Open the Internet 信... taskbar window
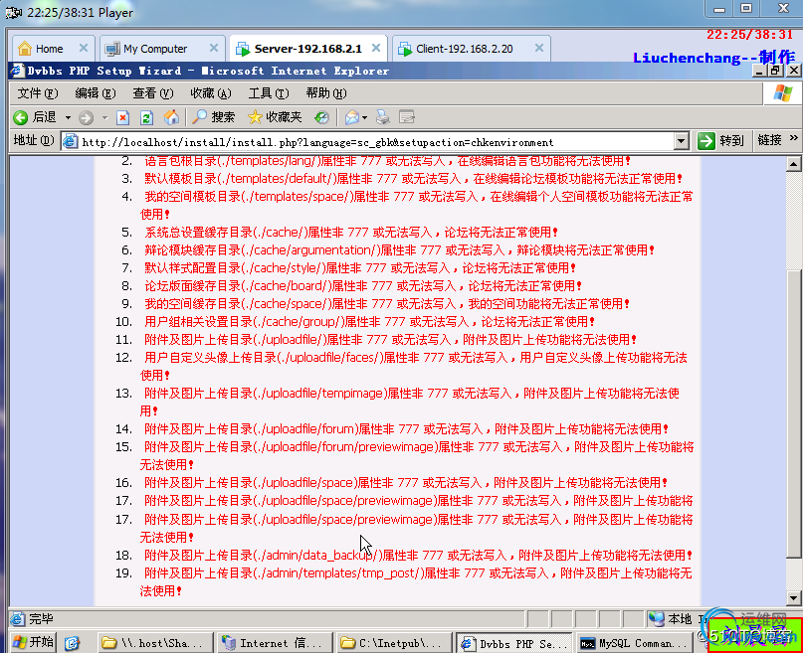 pos(275,643)
